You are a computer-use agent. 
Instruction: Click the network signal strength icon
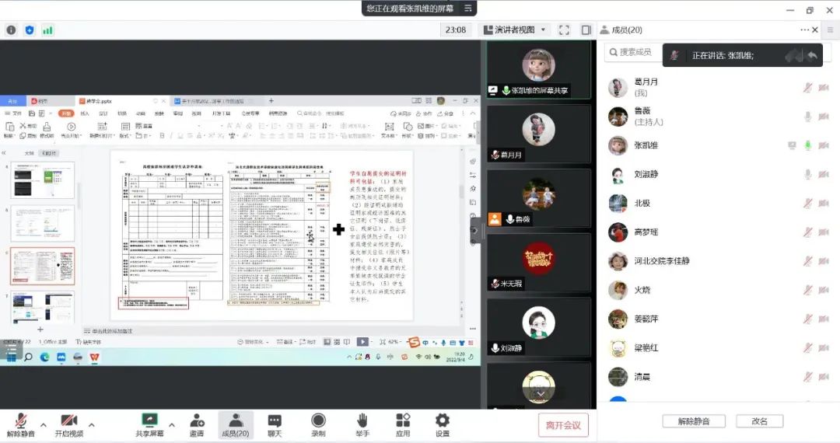(x=47, y=30)
